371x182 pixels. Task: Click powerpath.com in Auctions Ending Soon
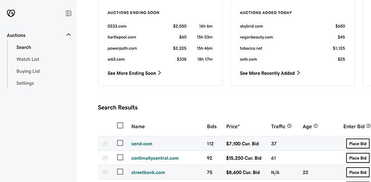[x=122, y=48]
